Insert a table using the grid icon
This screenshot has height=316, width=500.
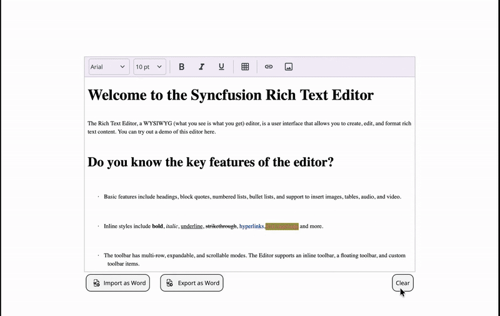point(245,67)
